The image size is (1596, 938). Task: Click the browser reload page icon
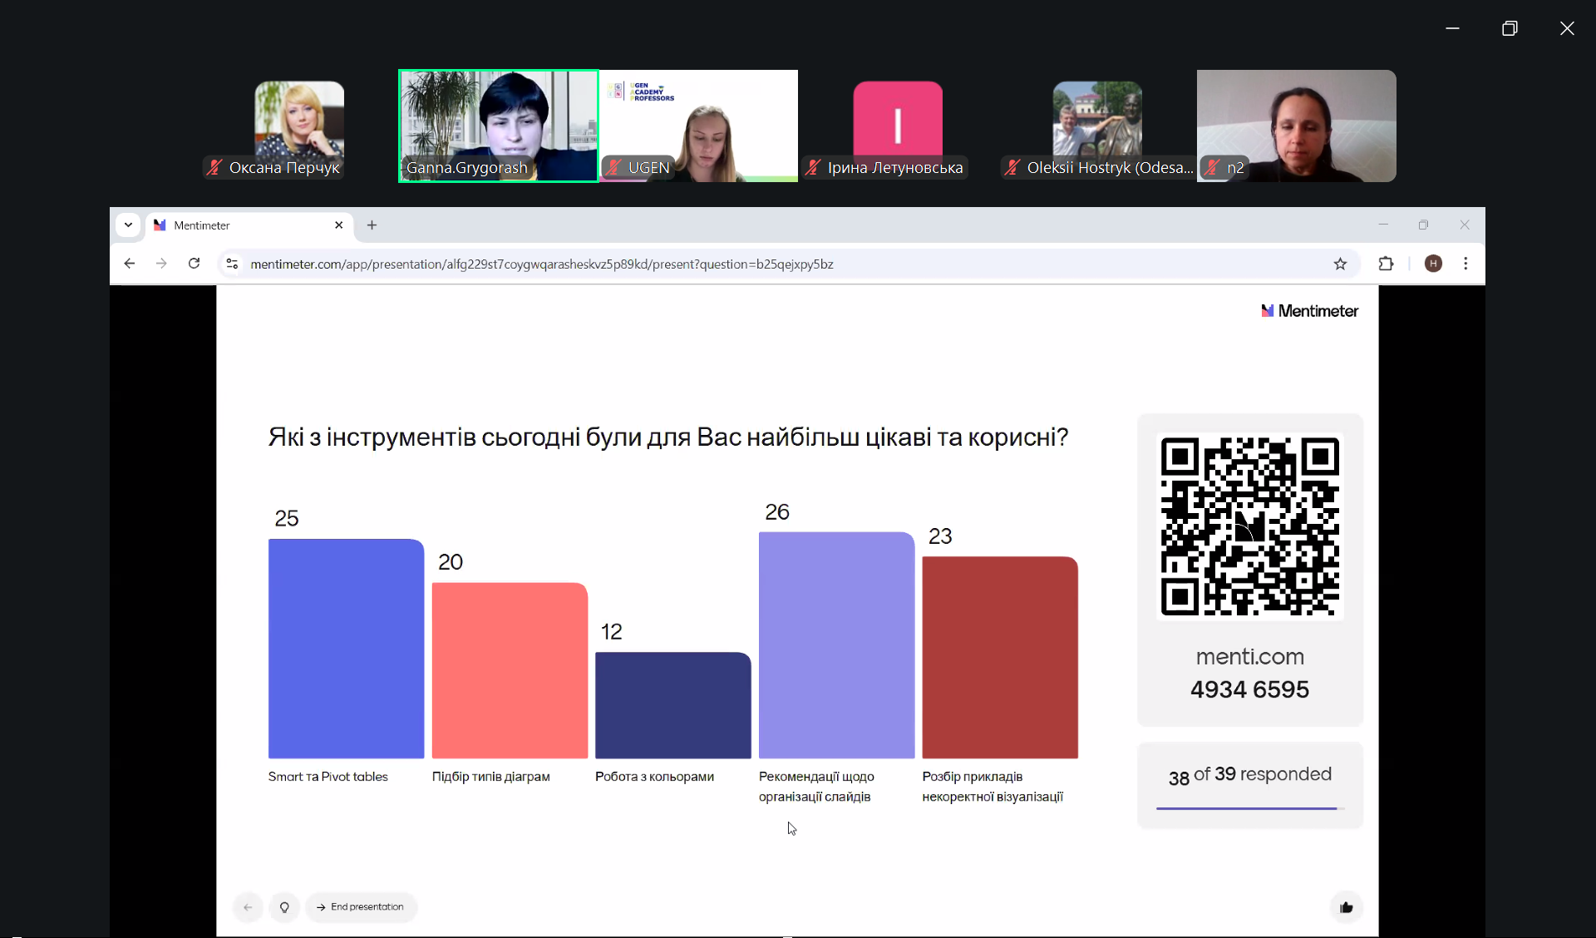pos(194,264)
